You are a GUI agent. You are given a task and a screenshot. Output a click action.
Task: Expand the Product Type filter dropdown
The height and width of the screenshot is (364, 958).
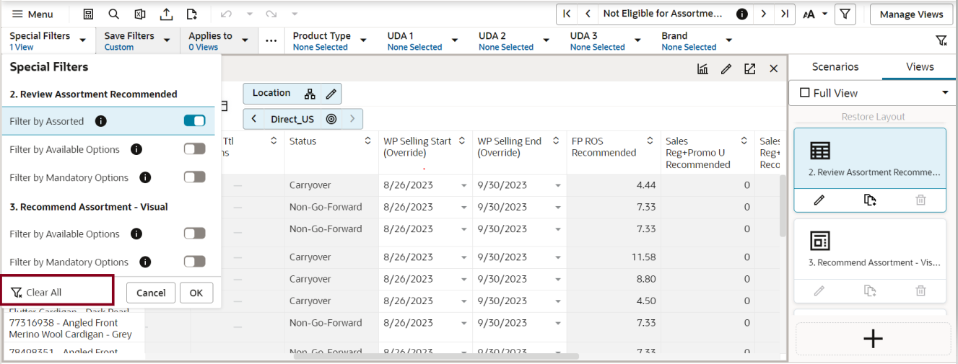tap(363, 40)
